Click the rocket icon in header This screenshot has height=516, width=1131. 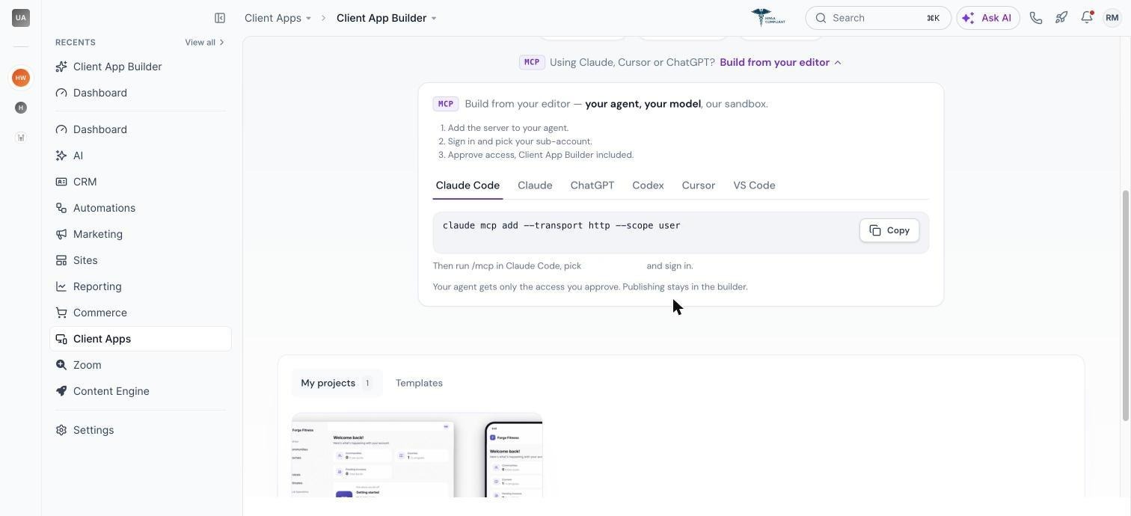point(1061,18)
